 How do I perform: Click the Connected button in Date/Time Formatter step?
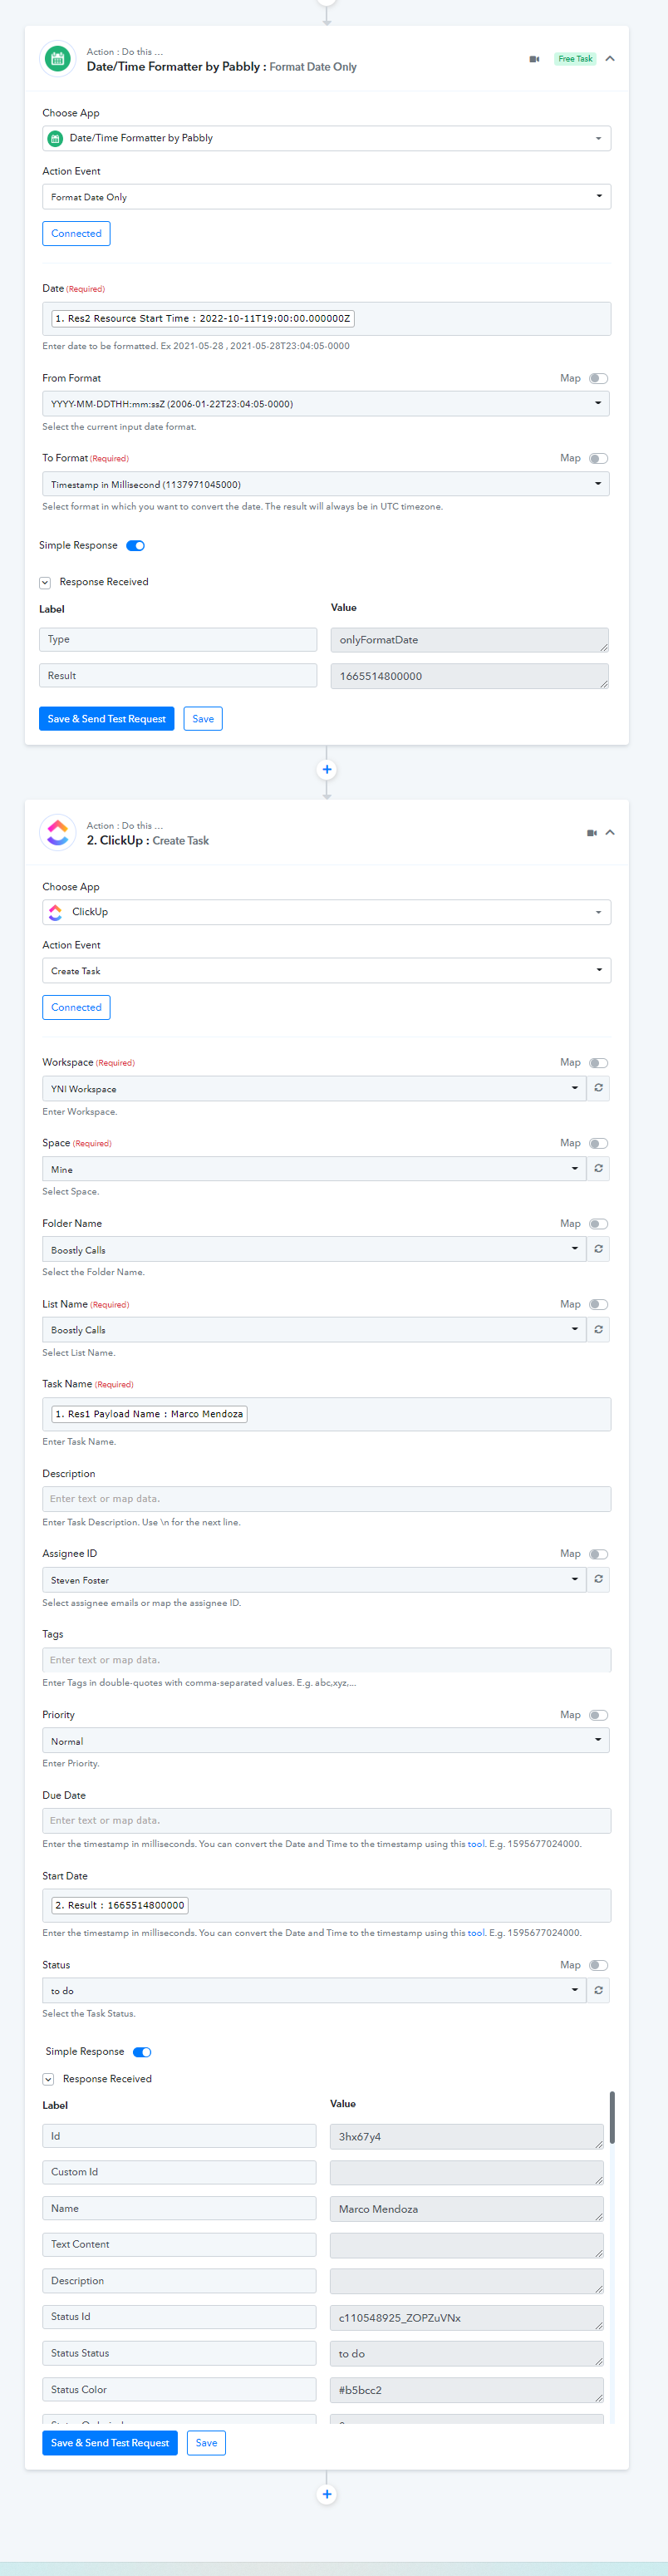[x=76, y=234]
